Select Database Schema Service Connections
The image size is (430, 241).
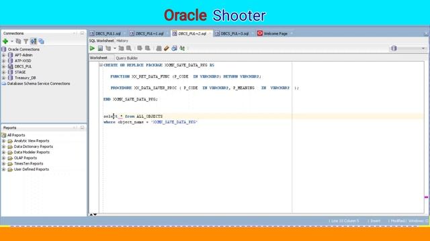[39, 84]
